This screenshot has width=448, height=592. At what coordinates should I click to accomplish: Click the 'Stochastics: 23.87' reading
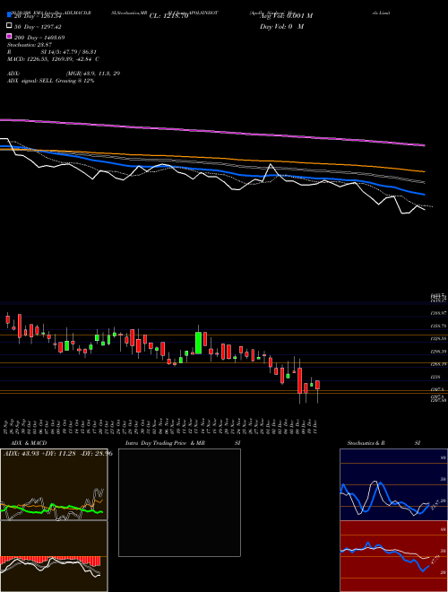30,45
